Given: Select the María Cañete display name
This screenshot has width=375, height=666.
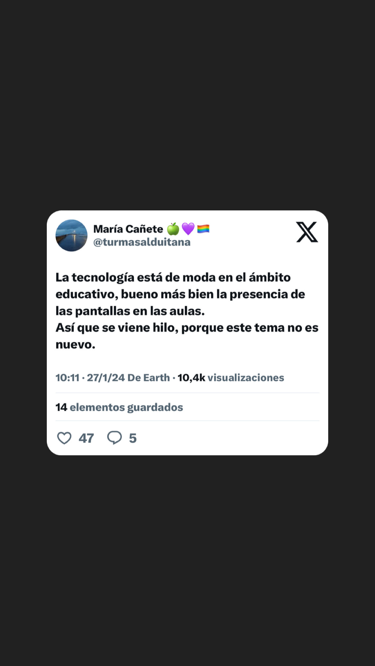Looking at the screenshot, I should click(128, 229).
